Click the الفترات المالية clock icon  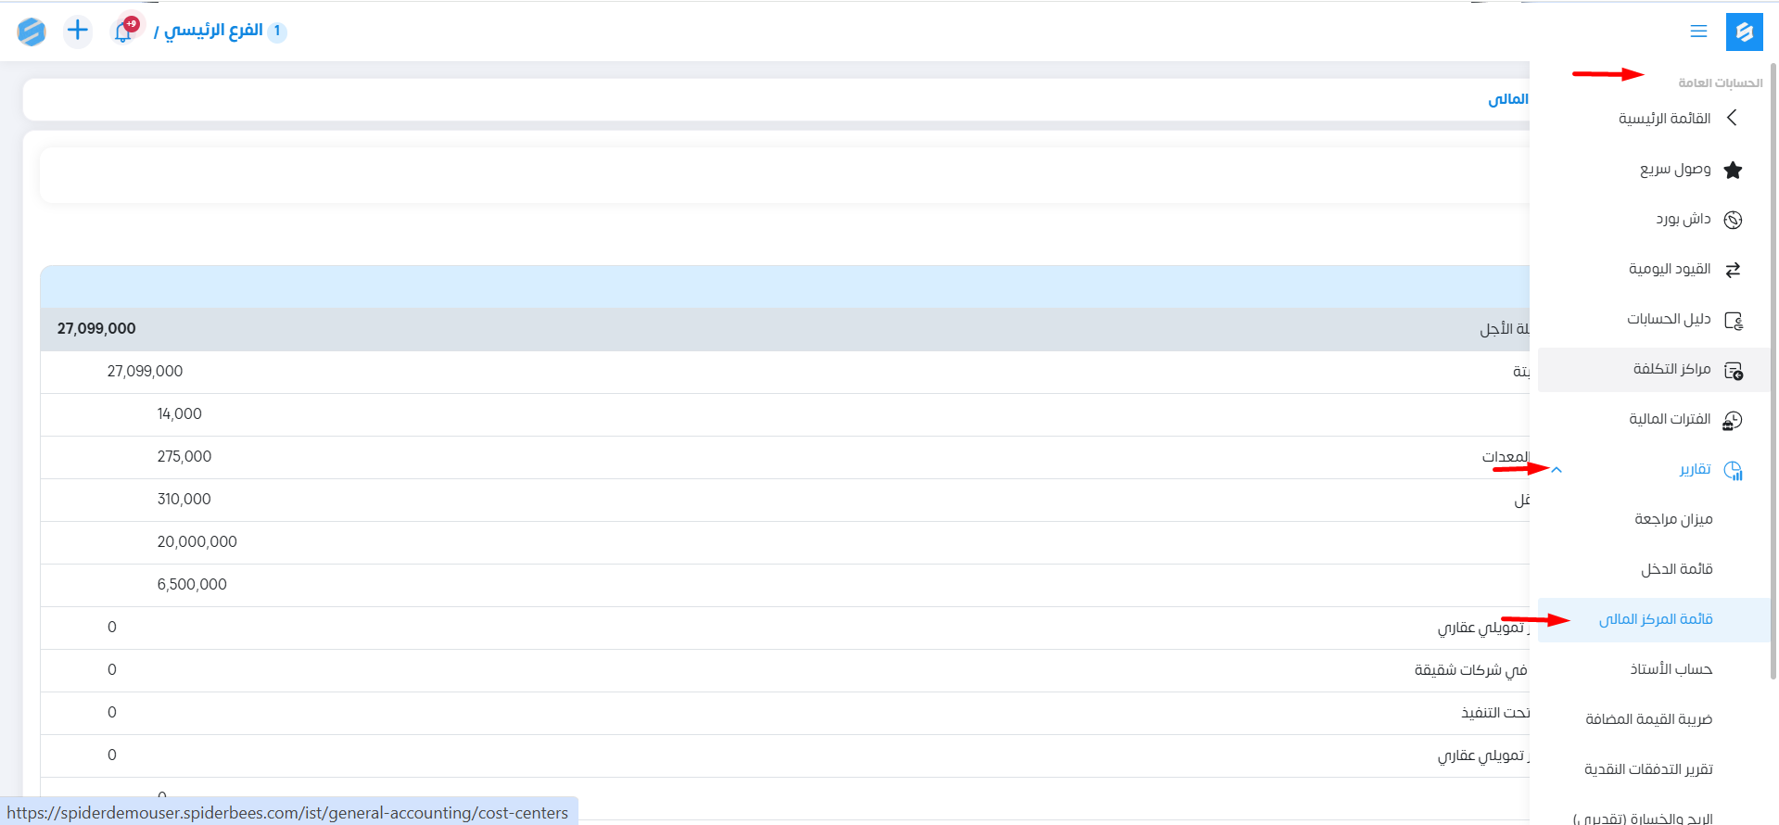(x=1733, y=420)
